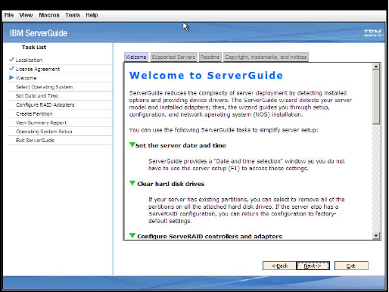Select 'Set Date and Time' task
This screenshot has height=292, width=389.
pyautogui.click(x=37, y=96)
